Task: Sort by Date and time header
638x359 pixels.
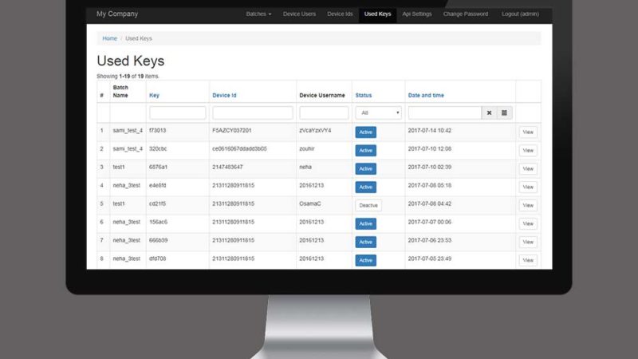Action: coord(426,96)
